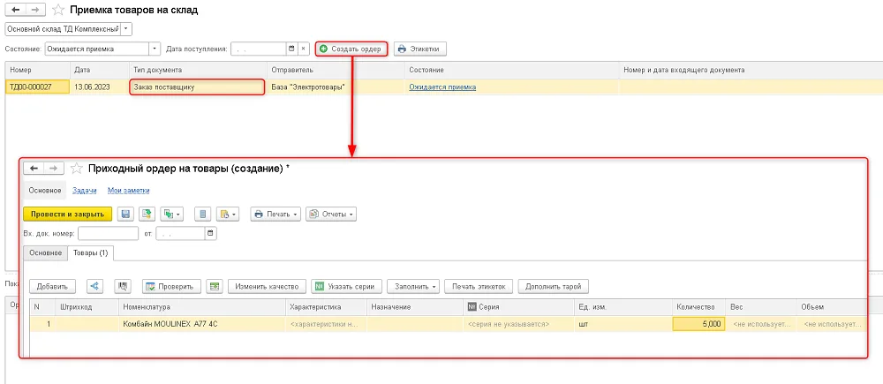This screenshot has height=384, width=883.
Task: Select Комбайн MOULINEX A77 4C cell
Action: [x=201, y=324]
